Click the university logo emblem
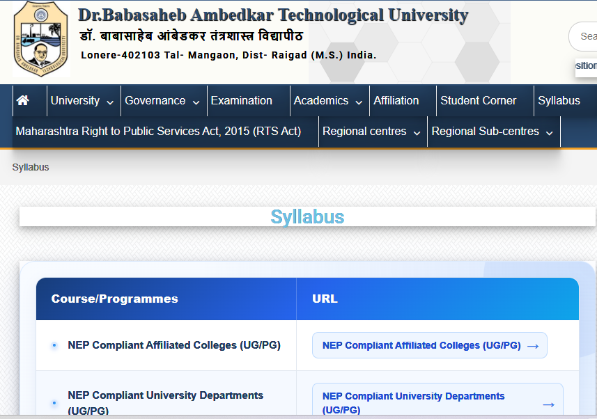The image size is (597, 419). [x=40, y=39]
